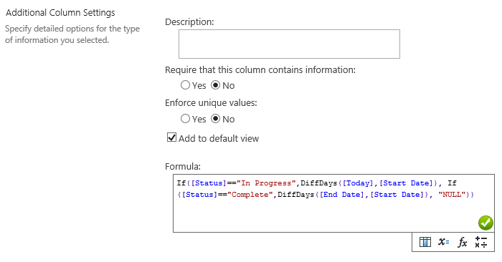
Task: Choose Yes for enforce unique values
Action: tap(185, 119)
